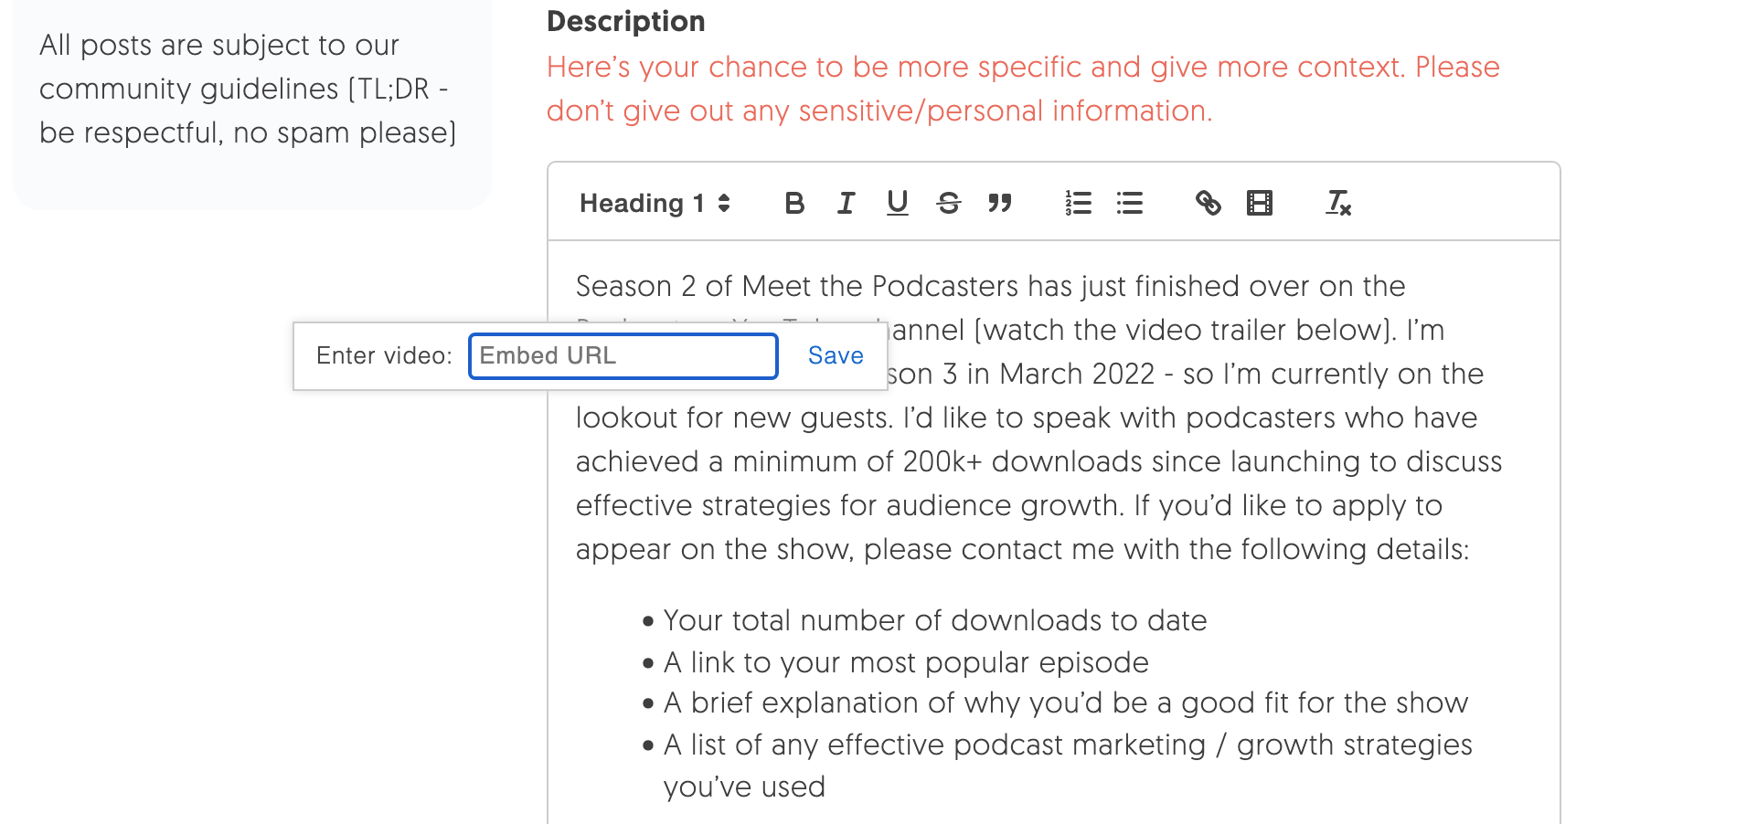Click the sensitive information warning text
The image size is (1757, 824).
click(x=1022, y=89)
